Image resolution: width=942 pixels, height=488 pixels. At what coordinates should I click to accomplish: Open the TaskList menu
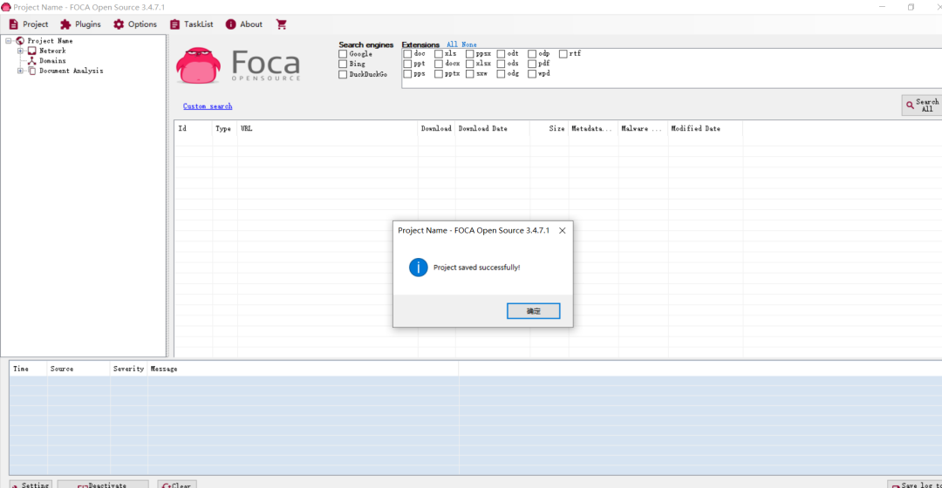[x=192, y=24]
